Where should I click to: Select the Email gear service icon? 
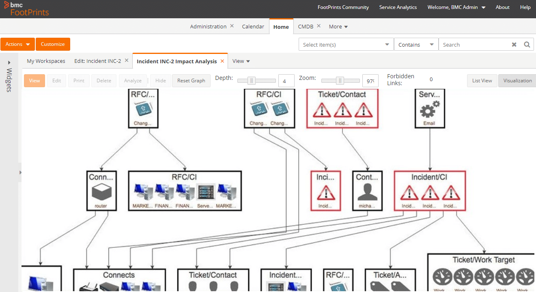click(x=430, y=109)
